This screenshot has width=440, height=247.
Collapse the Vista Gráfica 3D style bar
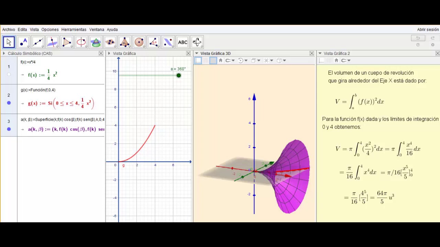[197, 54]
